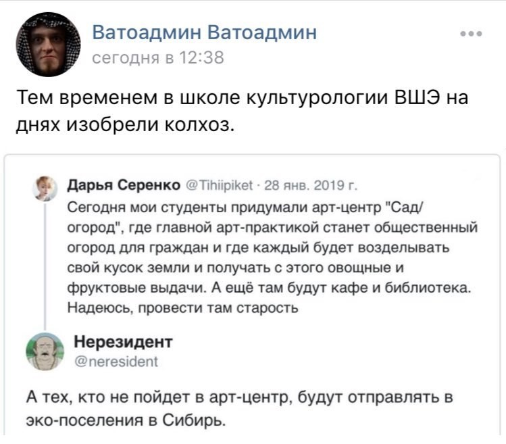The image size is (506, 444).
Task: Click the Нерезидент display name
Action: 122,342
